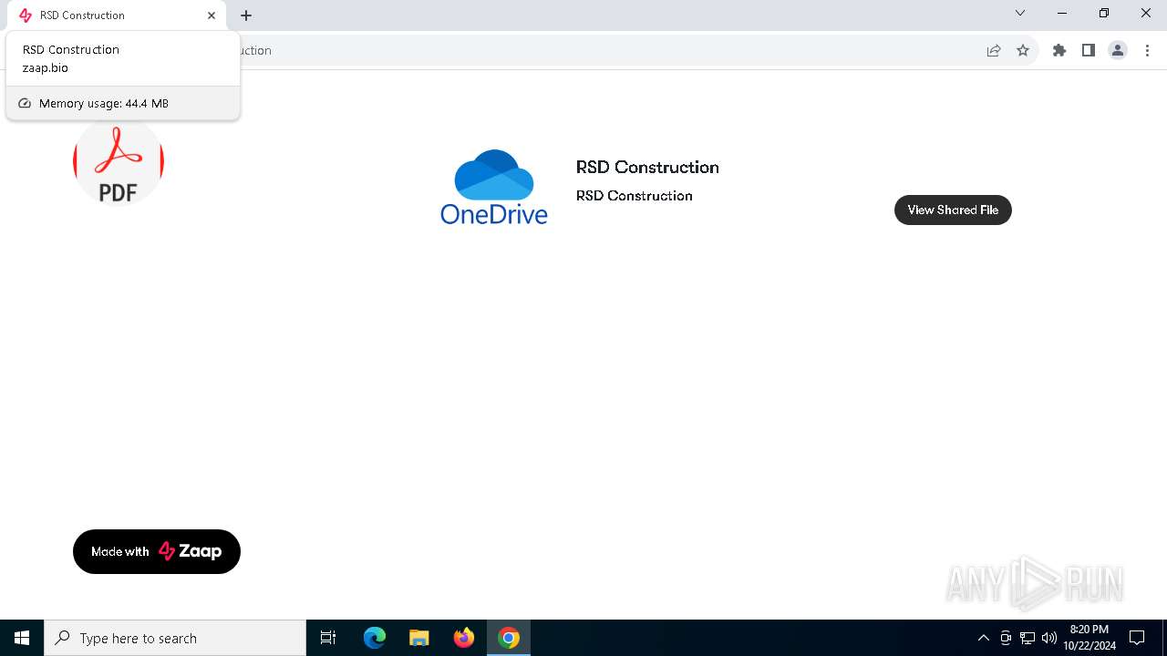Open Task View on taskbar

[x=328, y=638]
